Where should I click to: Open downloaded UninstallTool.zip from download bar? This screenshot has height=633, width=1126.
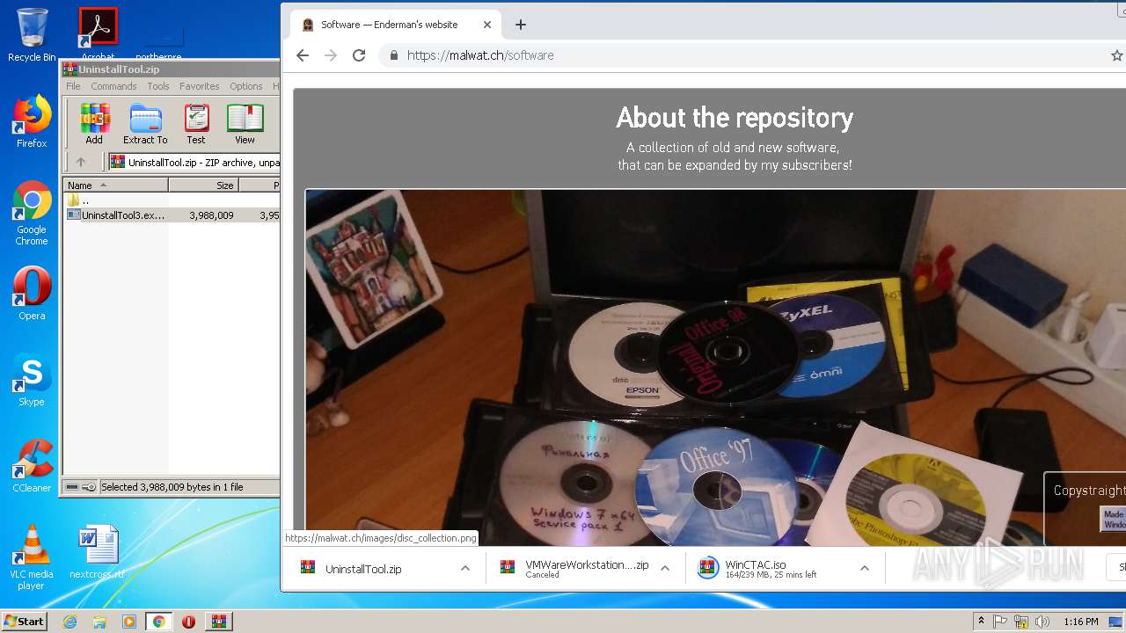click(363, 569)
